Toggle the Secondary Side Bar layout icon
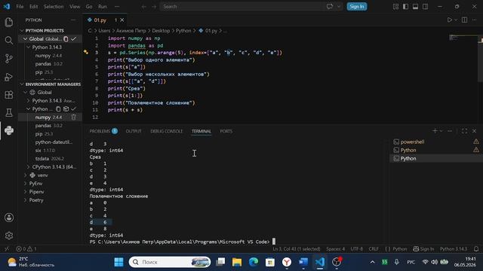 click(x=425, y=7)
